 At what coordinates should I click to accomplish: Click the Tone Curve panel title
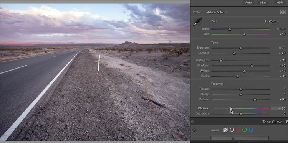click(272, 122)
